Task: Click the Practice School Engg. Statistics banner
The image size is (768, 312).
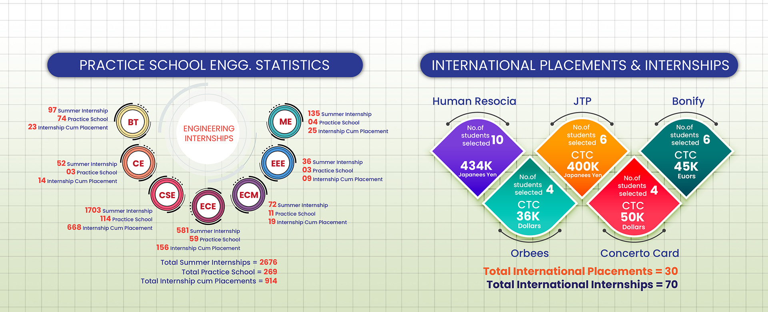Action: coord(205,65)
